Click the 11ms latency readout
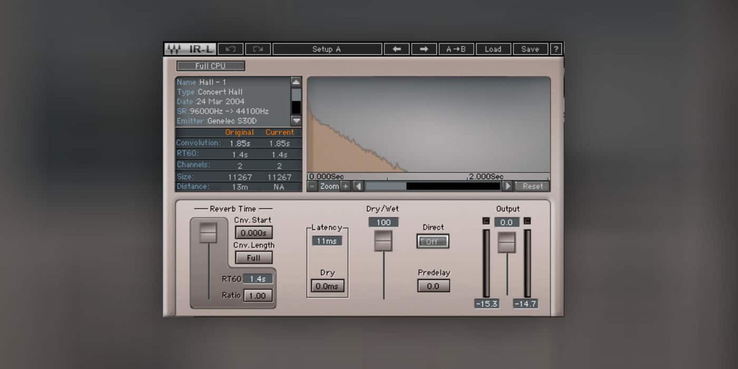Image resolution: width=738 pixels, height=369 pixels. pyautogui.click(x=327, y=241)
